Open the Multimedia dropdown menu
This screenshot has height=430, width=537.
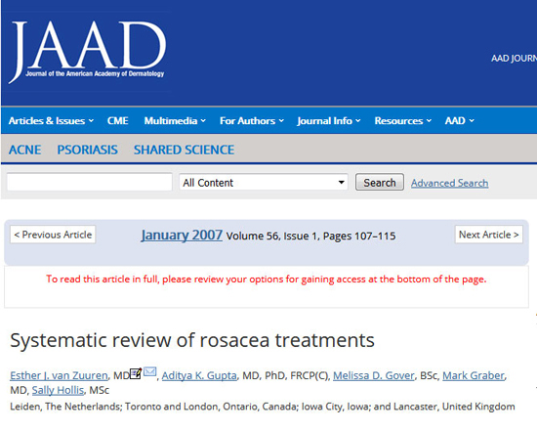click(175, 121)
